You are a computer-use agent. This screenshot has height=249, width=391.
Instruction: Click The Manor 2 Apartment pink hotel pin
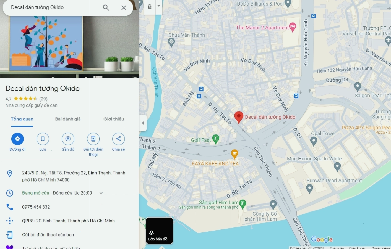point(293,27)
